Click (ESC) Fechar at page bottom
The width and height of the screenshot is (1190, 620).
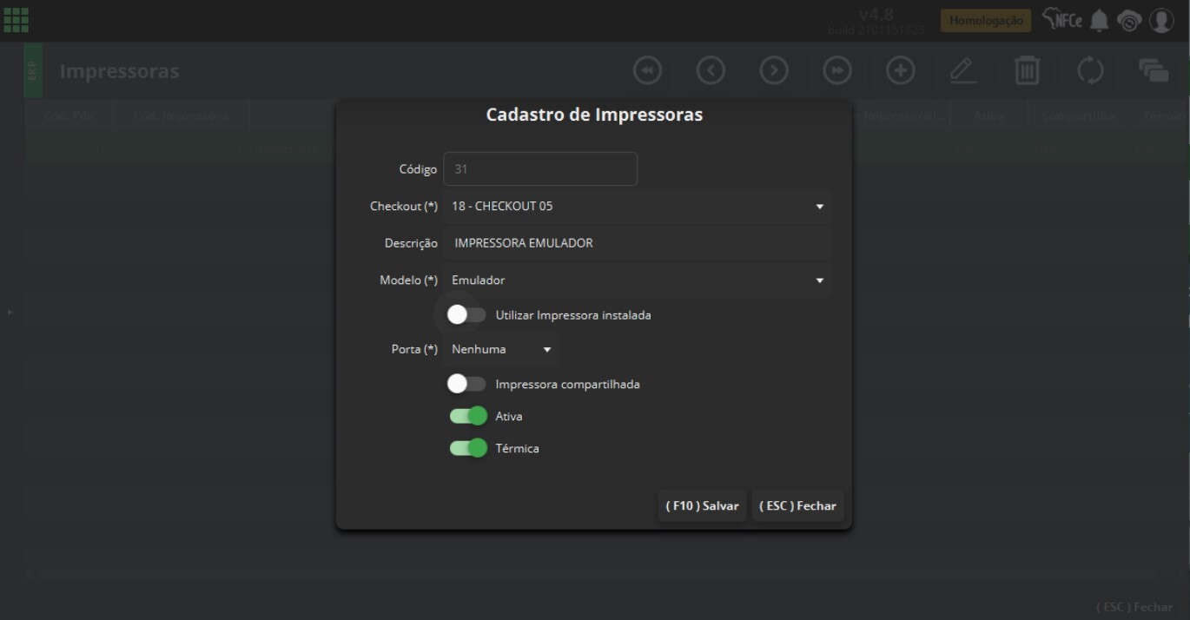tap(1134, 607)
